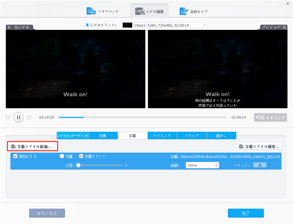Open the フォント A button
The height and width of the screenshot is (224, 293).
pos(260,165)
